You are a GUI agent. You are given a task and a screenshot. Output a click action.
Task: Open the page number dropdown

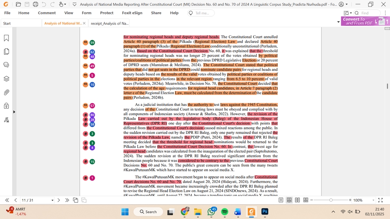[x=52, y=200]
